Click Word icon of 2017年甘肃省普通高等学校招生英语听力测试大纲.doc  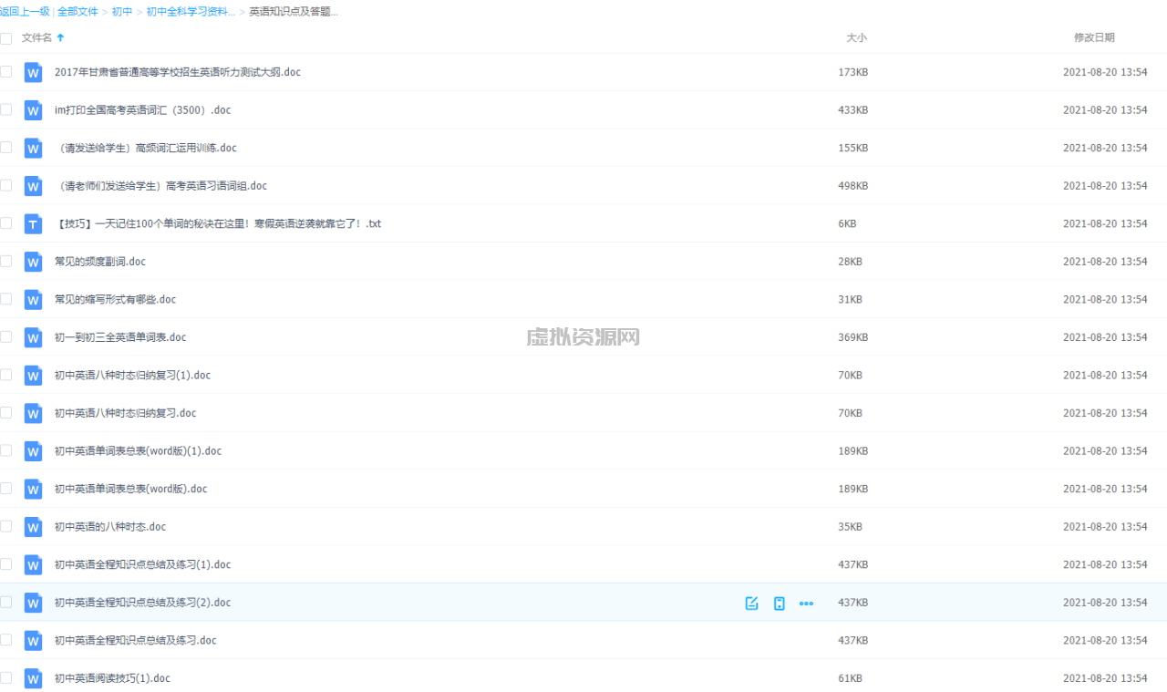tap(33, 72)
